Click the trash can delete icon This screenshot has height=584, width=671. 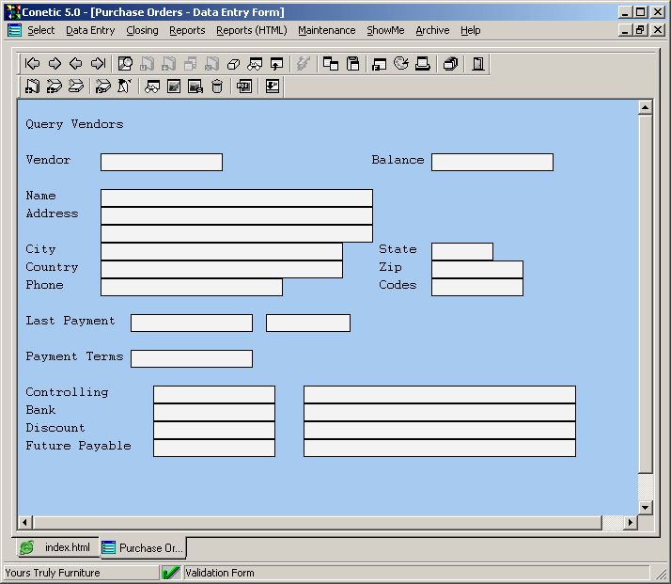coord(217,87)
